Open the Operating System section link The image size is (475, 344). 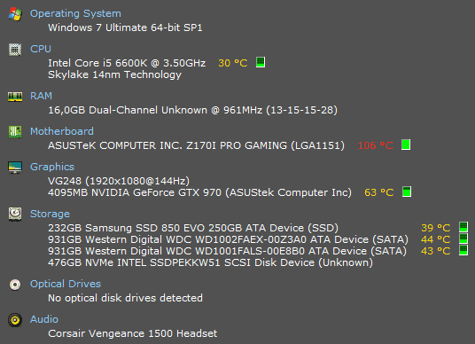[x=75, y=13]
